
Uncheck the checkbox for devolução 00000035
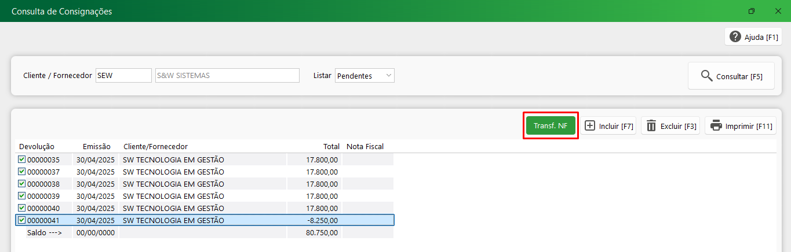[22, 160]
